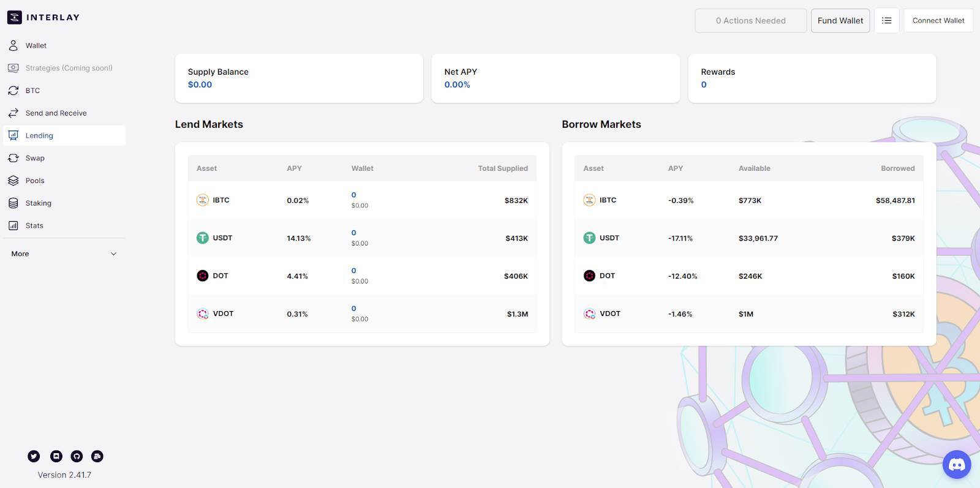Screen dimensions: 980x488
Task: Click the Send and Receive arrows icon
Action: click(x=13, y=113)
